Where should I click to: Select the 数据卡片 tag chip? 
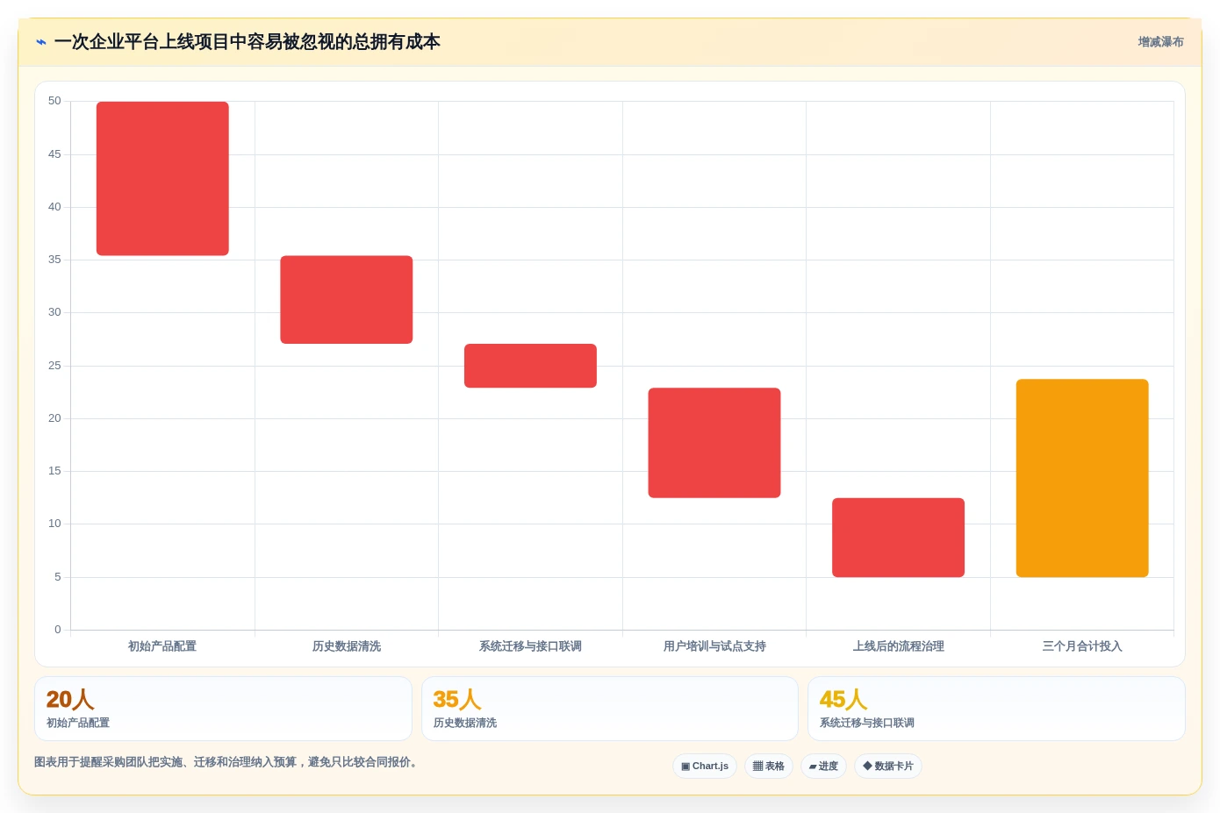click(888, 766)
